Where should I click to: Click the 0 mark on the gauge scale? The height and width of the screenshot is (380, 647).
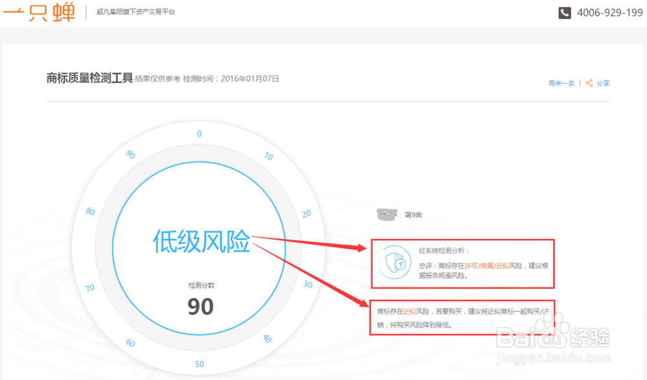tap(199, 133)
